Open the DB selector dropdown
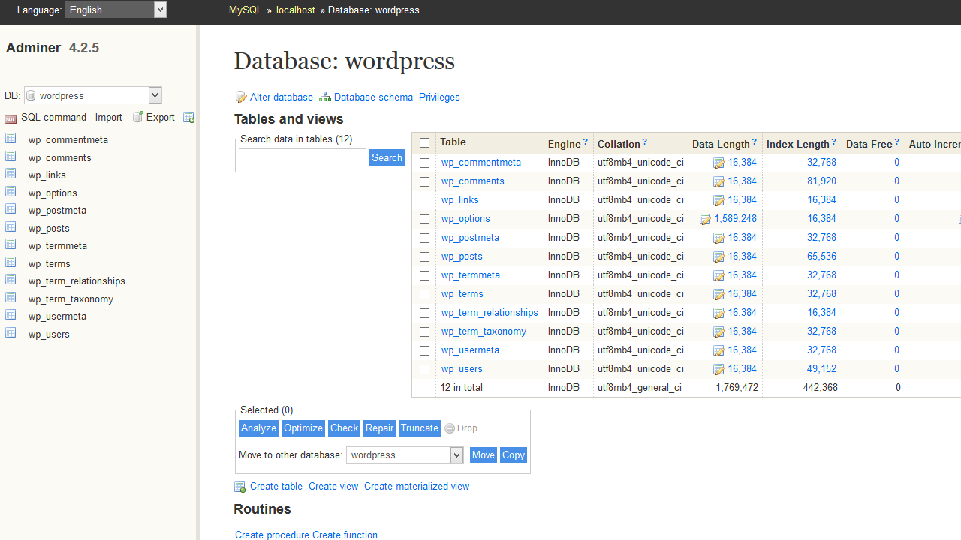This screenshot has width=961, height=540. [x=92, y=95]
